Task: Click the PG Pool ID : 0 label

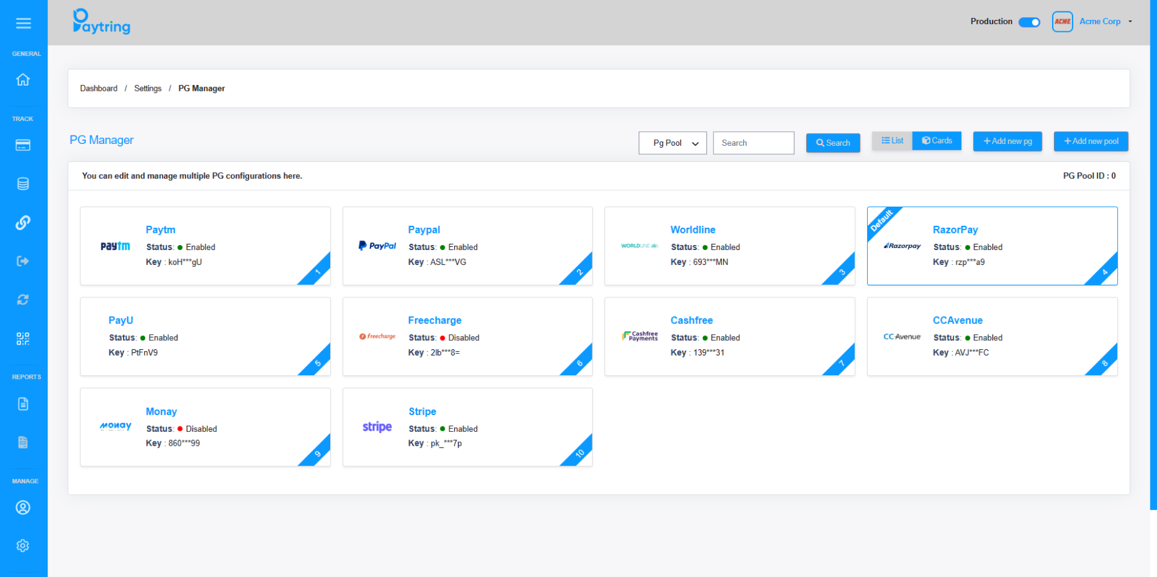Action: coord(1089,176)
